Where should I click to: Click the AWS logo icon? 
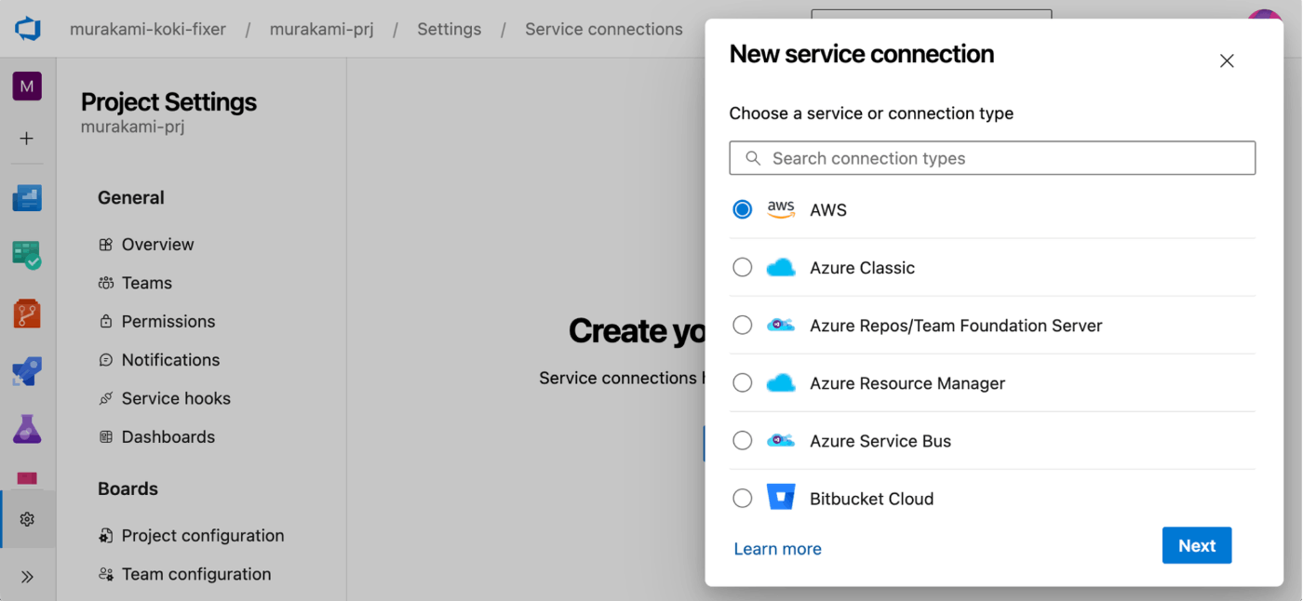tap(781, 209)
